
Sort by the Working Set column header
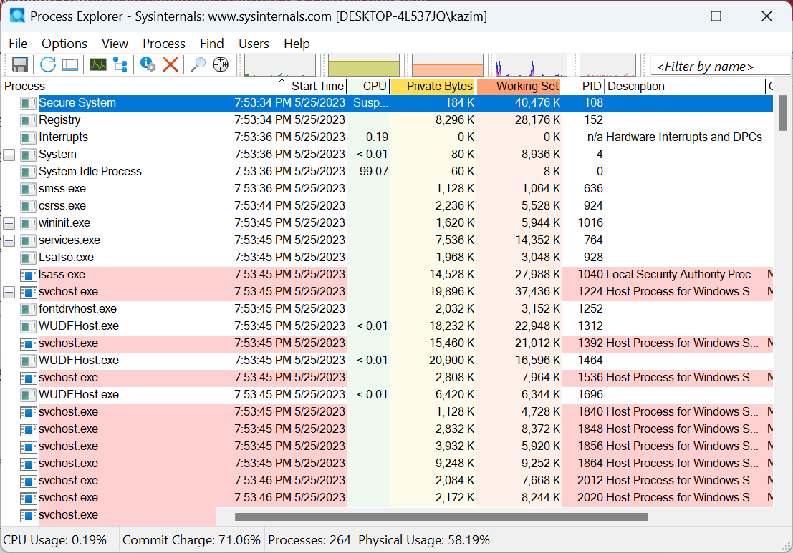click(519, 87)
